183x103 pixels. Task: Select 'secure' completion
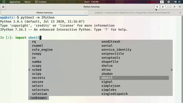coord(37,82)
